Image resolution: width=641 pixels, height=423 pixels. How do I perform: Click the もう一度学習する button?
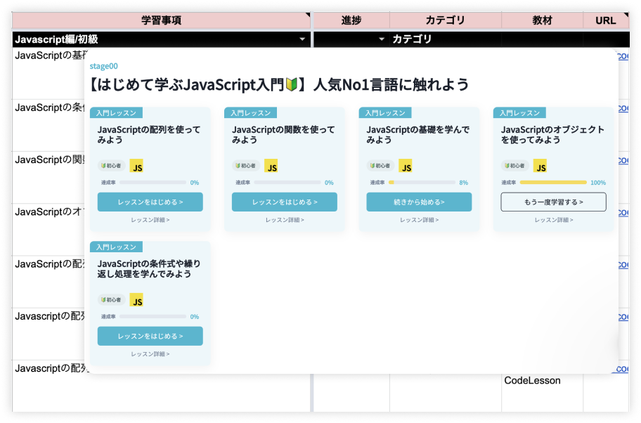552,201
